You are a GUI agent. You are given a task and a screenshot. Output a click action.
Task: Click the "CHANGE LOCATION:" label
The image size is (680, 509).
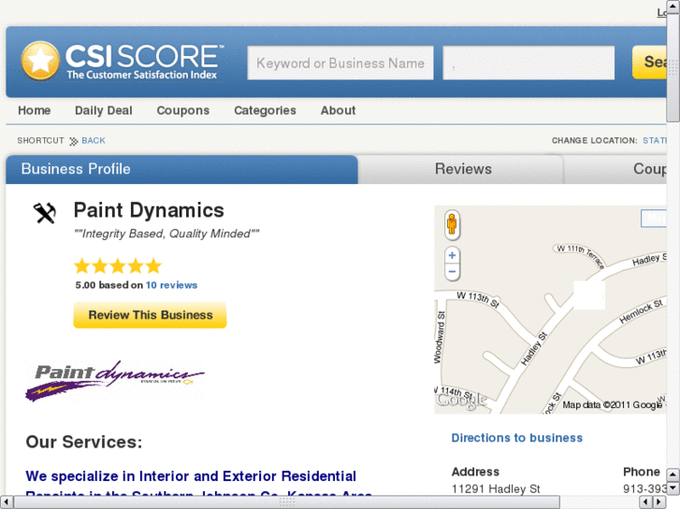pos(595,141)
